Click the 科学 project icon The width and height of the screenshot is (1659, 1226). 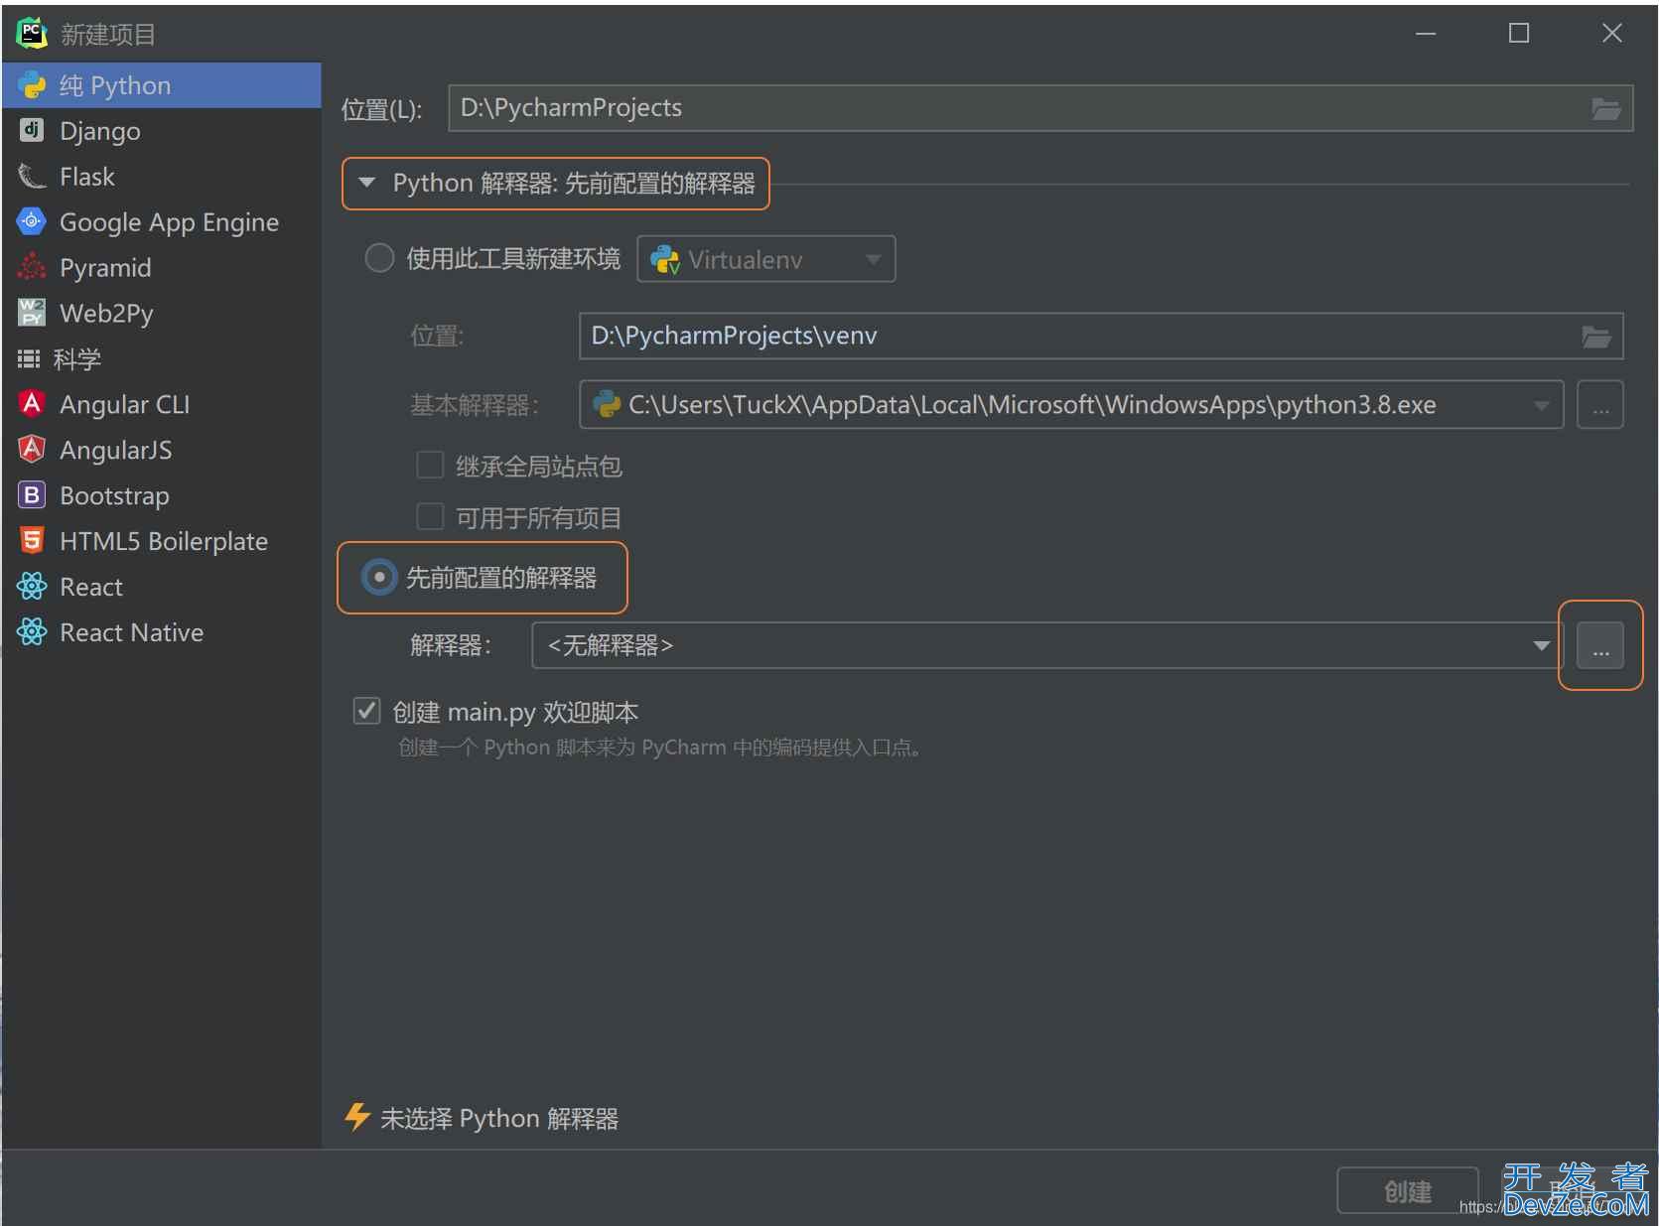pos(29,358)
